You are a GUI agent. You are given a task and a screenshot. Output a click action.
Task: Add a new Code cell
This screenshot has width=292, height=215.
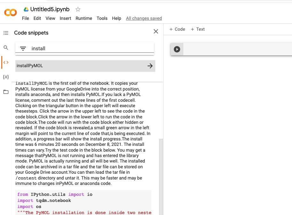[177, 29]
